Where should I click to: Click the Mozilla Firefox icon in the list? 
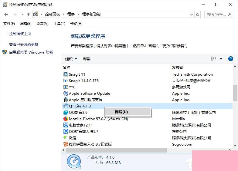(x=66, y=119)
